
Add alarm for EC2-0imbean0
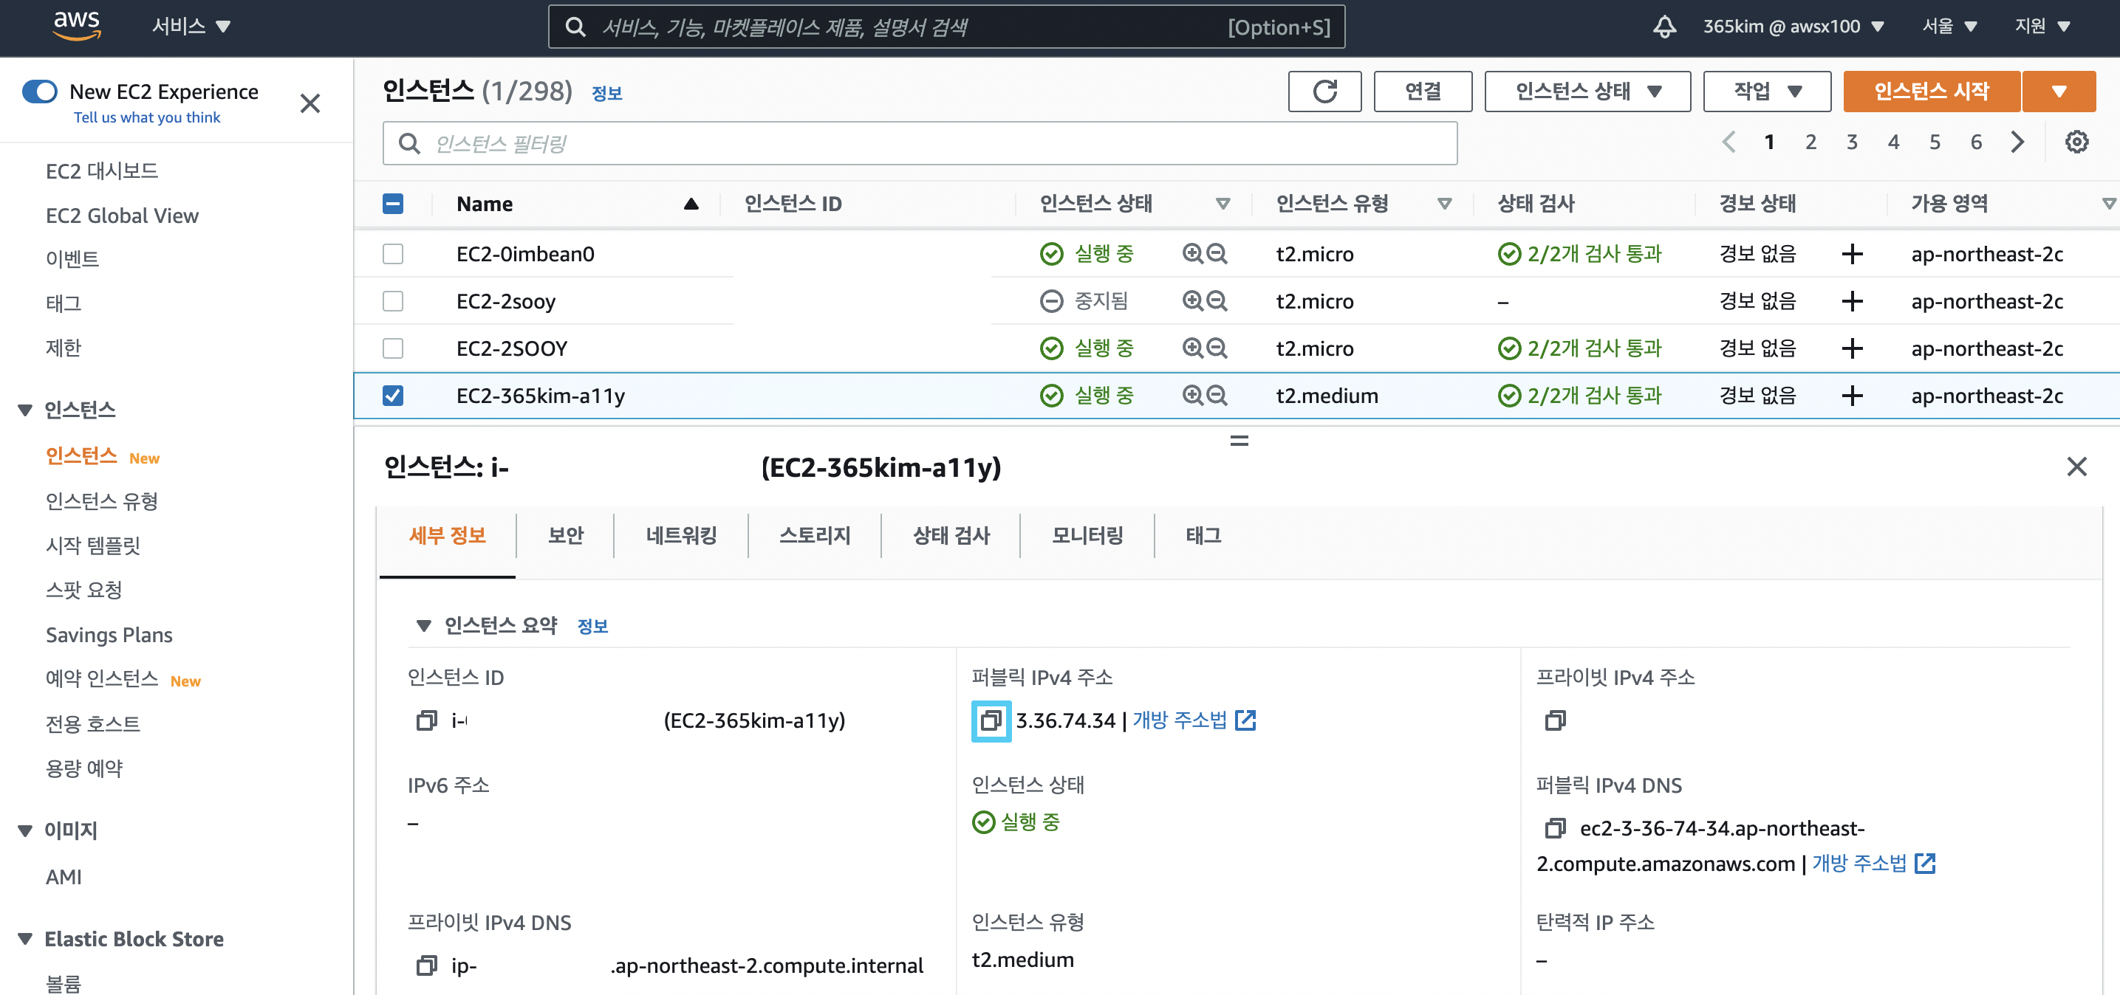pyautogui.click(x=1852, y=253)
